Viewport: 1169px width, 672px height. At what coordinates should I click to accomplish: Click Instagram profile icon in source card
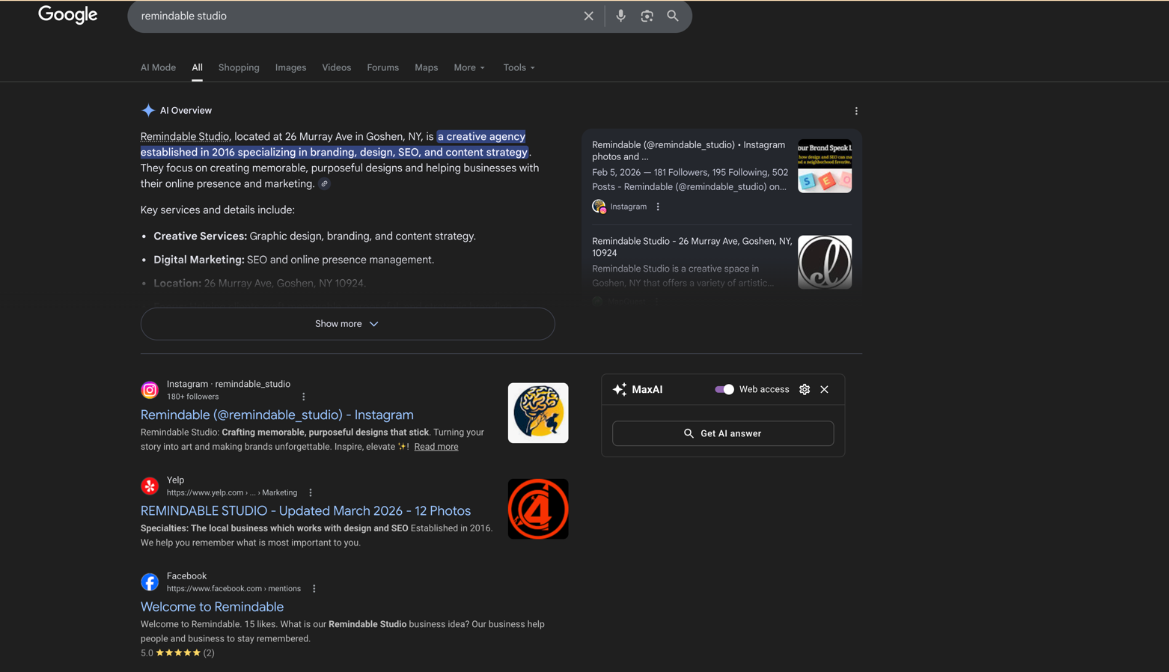[599, 207]
